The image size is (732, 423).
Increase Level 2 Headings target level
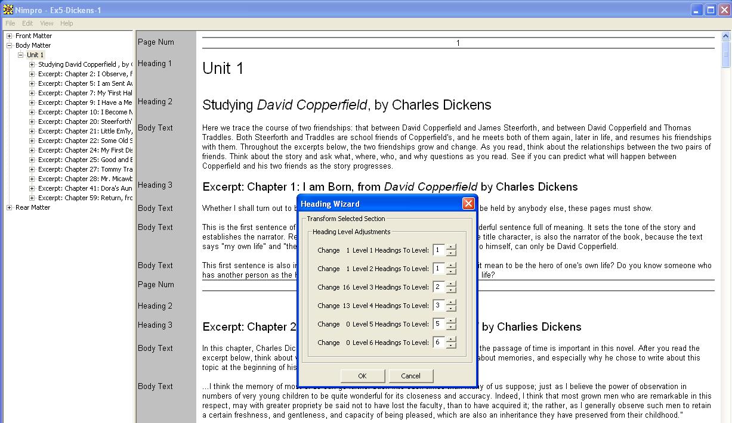tap(451, 266)
